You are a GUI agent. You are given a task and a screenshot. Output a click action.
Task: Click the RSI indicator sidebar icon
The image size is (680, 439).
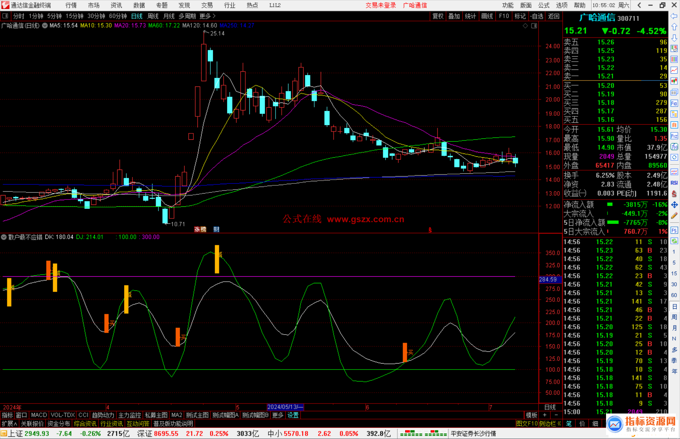674,183
